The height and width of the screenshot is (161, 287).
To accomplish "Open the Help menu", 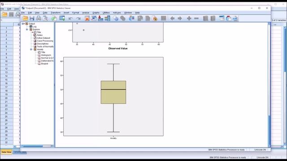I will [x=137, y=13].
